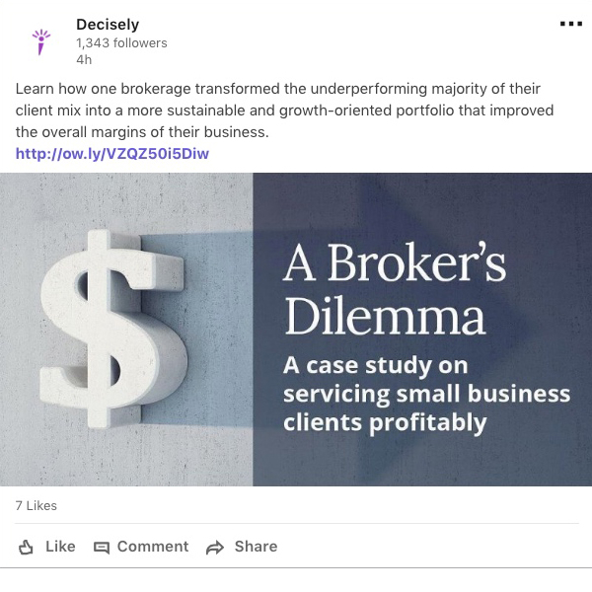
Task: Click the 1,343 followers count
Action: pyautogui.click(x=121, y=42)
